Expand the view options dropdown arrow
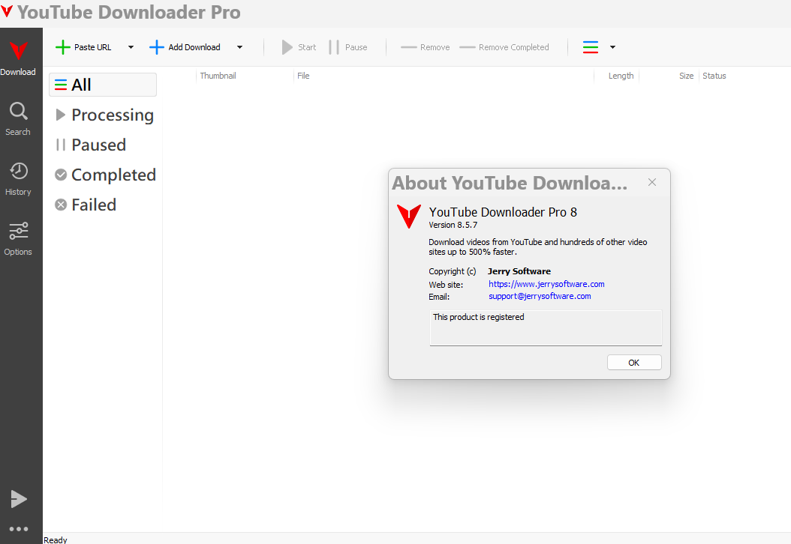Viewport: 791px width, 544px height. click(x=612, y=47)
